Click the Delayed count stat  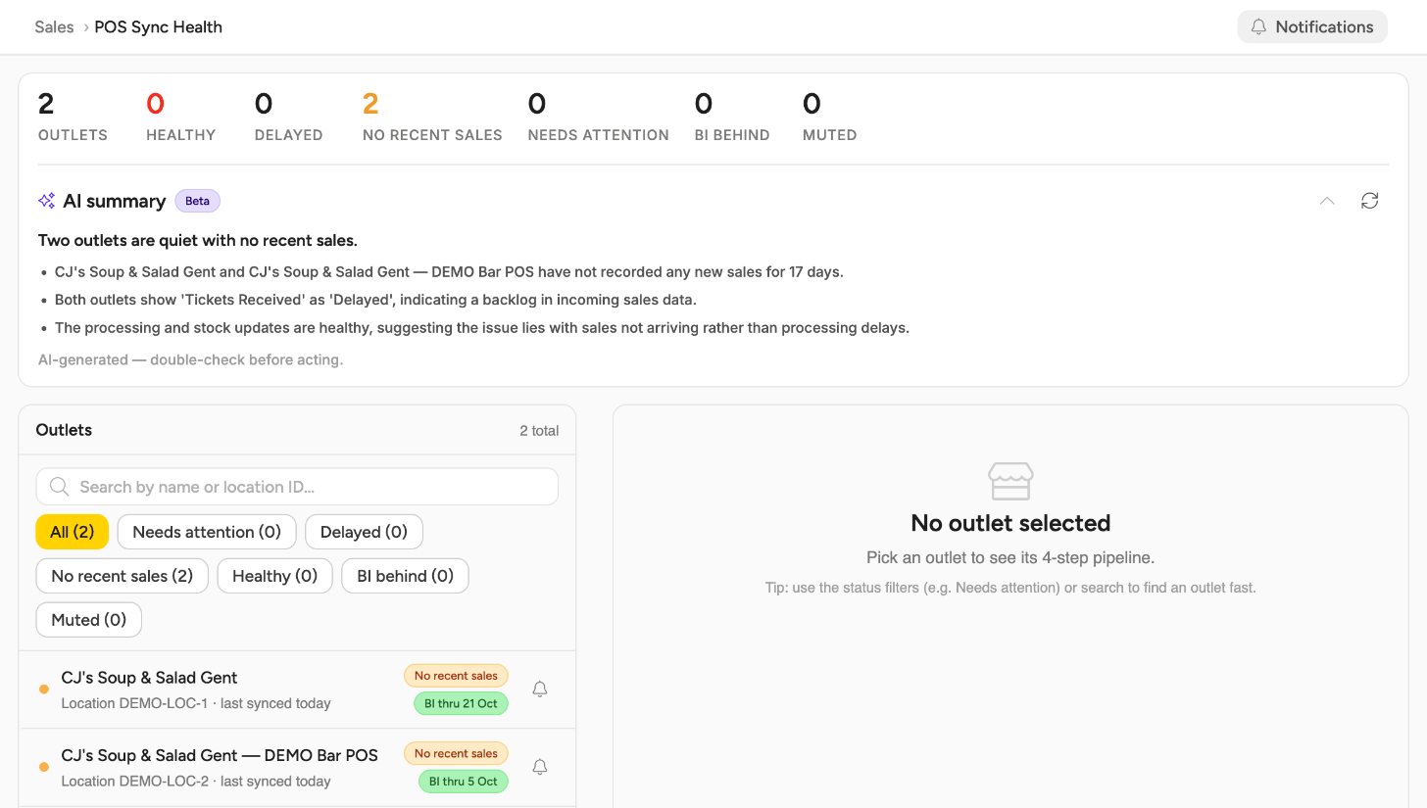[x=289, y=117]
